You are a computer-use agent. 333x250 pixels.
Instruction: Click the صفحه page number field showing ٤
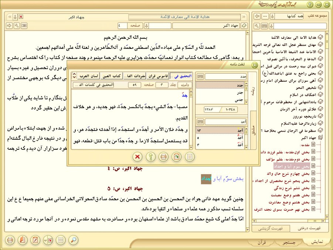122,26
